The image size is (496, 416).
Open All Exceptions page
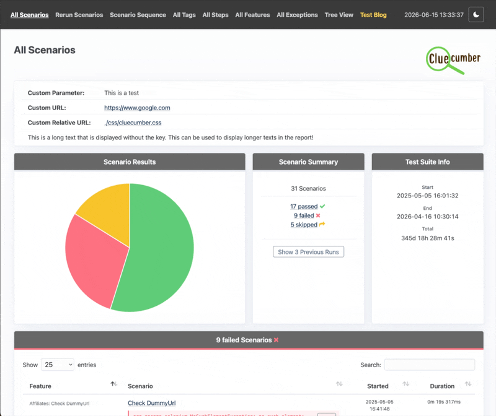point(297,15)
